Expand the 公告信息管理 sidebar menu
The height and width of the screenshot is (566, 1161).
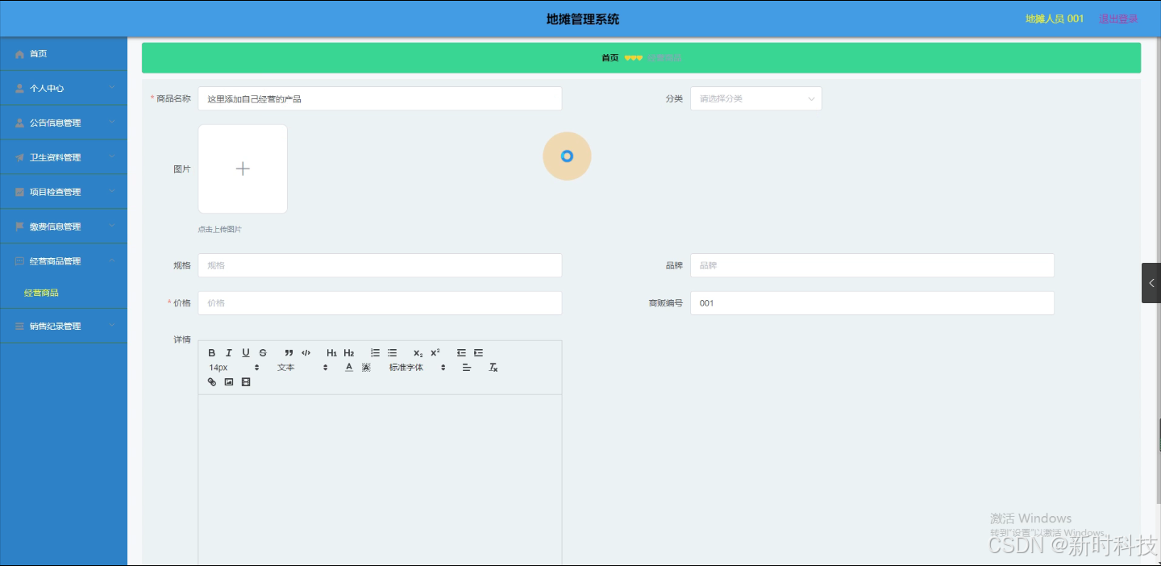coord(64,123)
